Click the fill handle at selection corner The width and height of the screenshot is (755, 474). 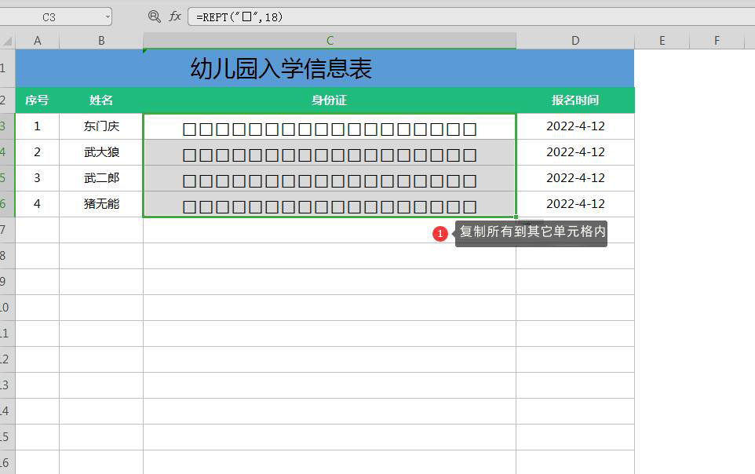[516, 217]
